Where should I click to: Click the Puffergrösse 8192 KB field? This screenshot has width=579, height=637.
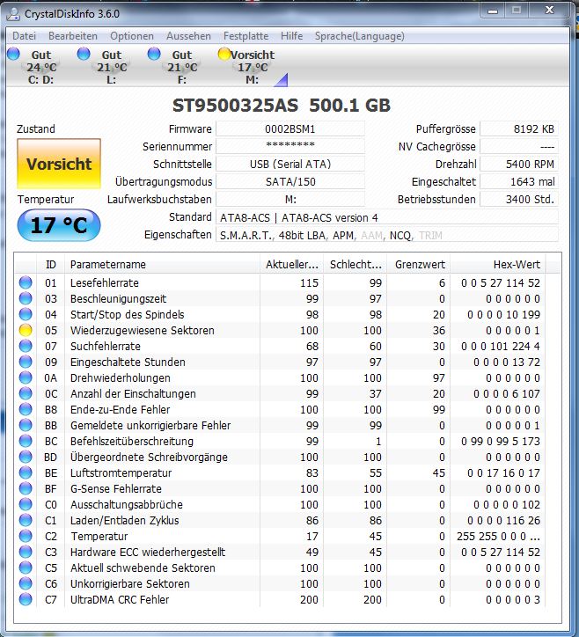point(519,129)
